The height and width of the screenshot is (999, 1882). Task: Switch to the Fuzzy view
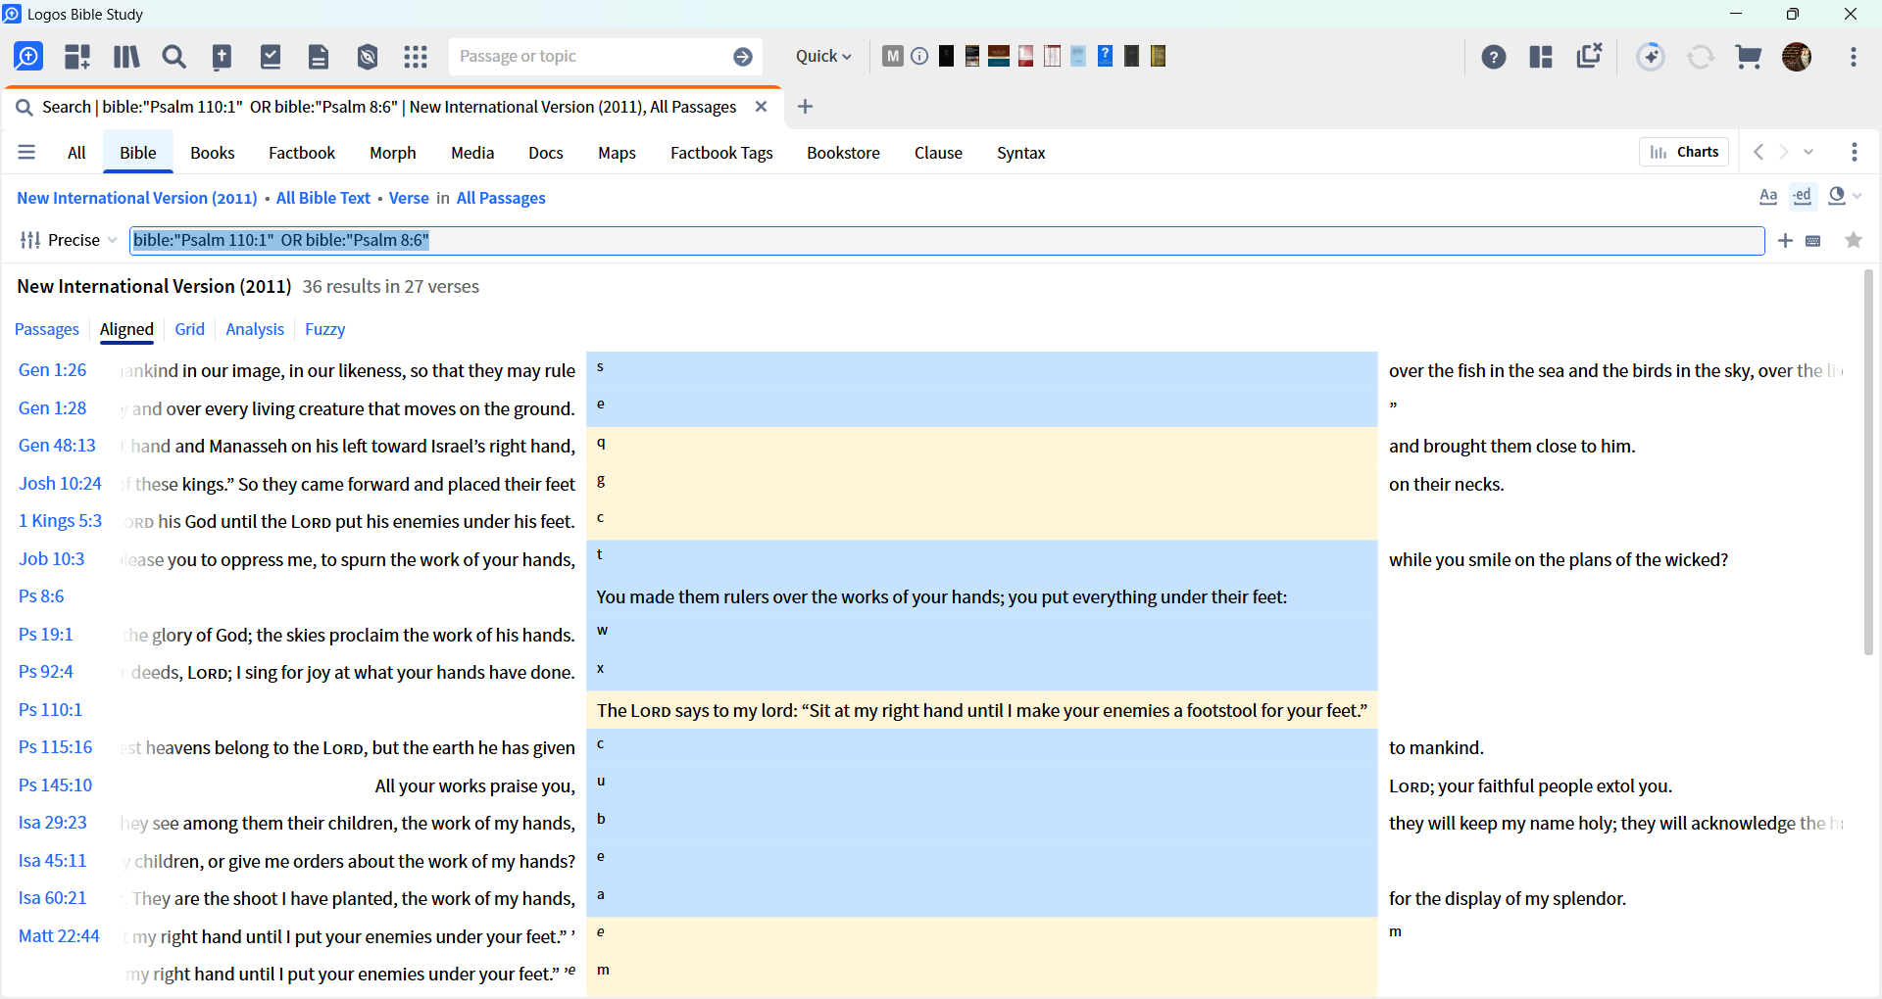point(324,329)
